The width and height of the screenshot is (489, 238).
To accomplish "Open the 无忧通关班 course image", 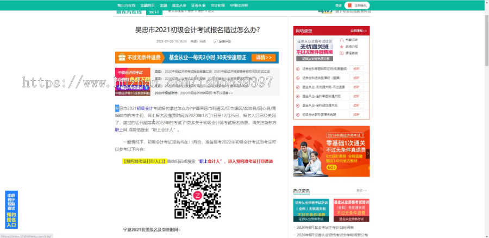I will 315,49.
